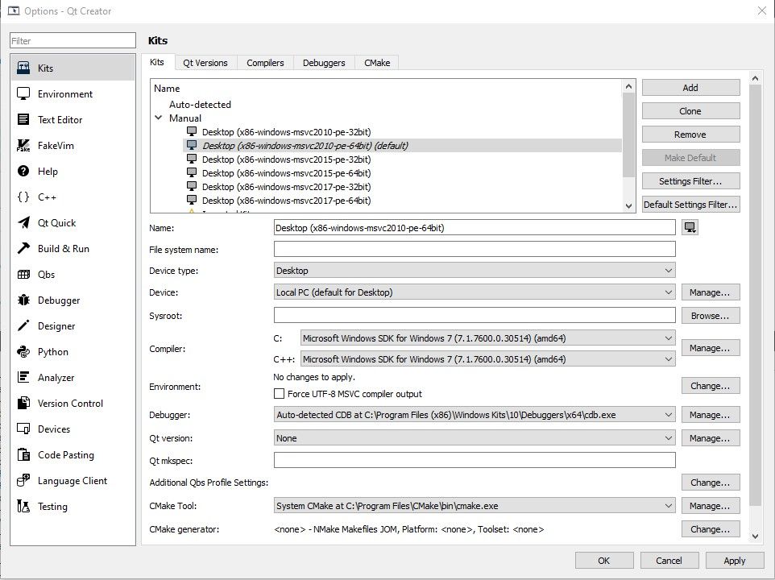Click Manage button for Debugger
Screen dimensions: 775x580
(711, 415)
